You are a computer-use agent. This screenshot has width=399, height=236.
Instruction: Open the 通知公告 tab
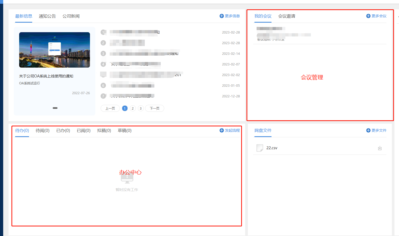click(x=47, y=16)
